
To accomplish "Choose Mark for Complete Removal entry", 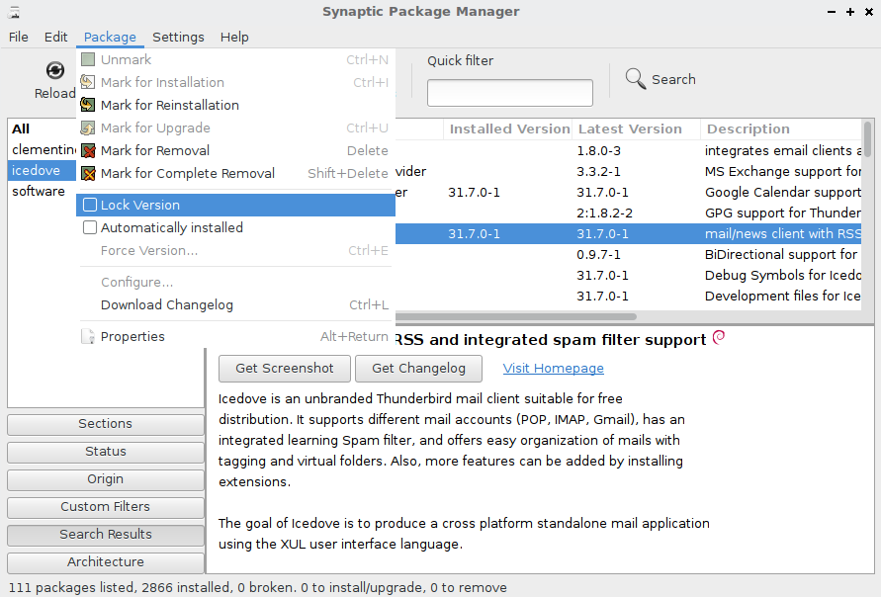I will (235, 174).
